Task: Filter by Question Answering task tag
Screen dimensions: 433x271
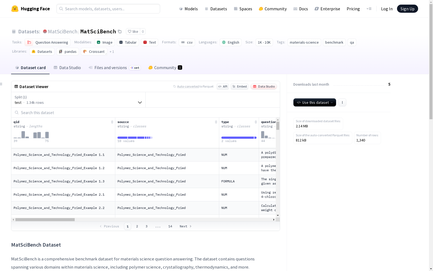Action: pyautogui.click(x=48, y=42)
